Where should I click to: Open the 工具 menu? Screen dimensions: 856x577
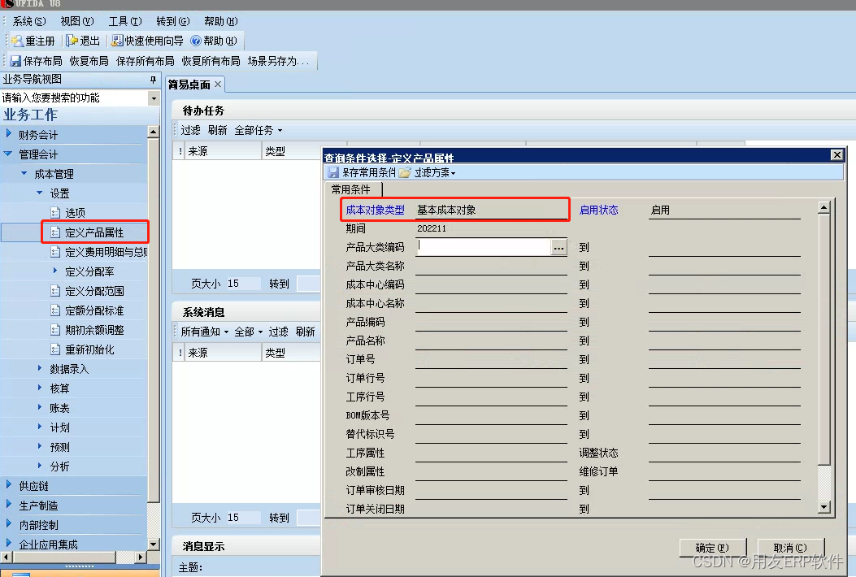click(125, 21)
